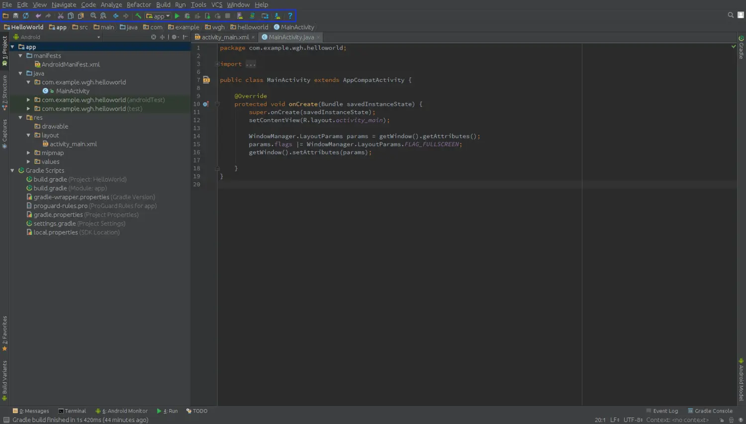Screen dimensions: 746x424
Task: Collapse the manifests folder
Action: point(20,56)
